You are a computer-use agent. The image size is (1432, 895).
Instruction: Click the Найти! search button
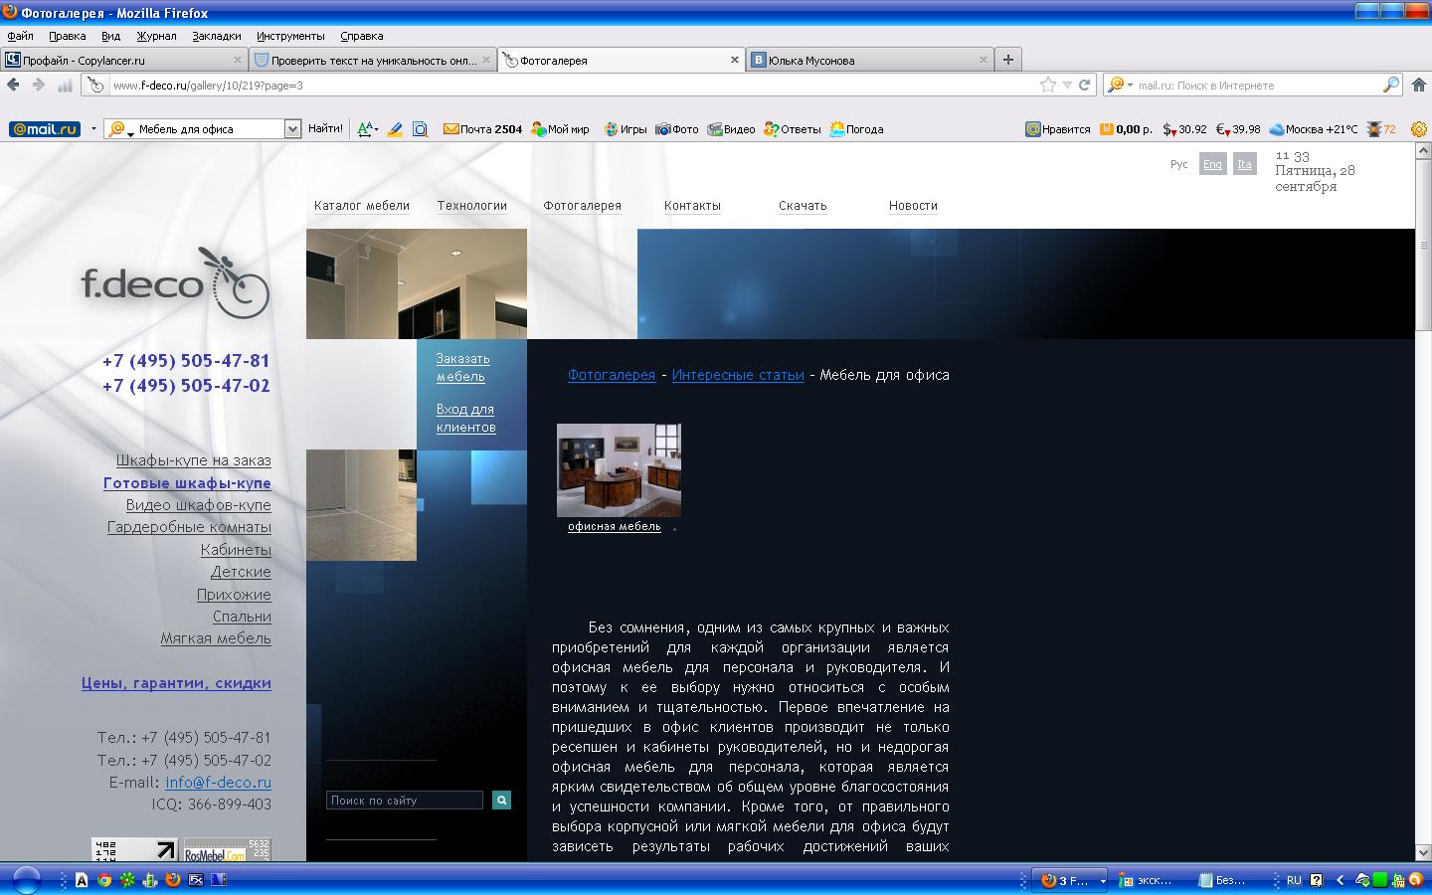click(x=325, y=129)
